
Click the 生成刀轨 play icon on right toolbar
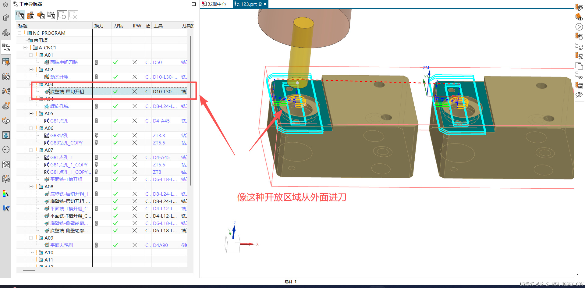click(x=579, y=27)
